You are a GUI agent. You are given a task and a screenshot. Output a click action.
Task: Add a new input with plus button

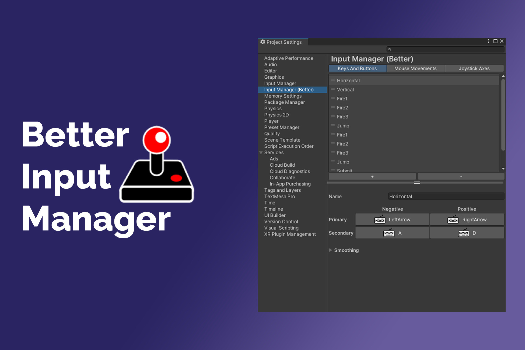point(372,177)
